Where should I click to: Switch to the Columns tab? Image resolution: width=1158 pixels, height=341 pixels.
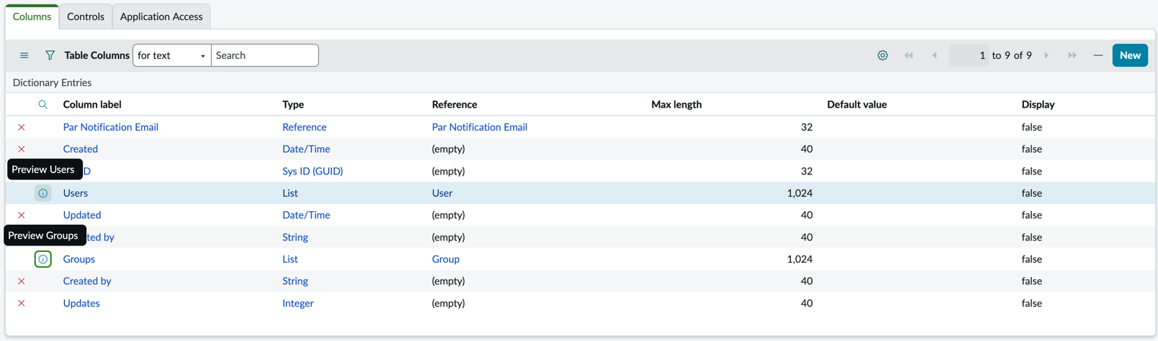32,17
